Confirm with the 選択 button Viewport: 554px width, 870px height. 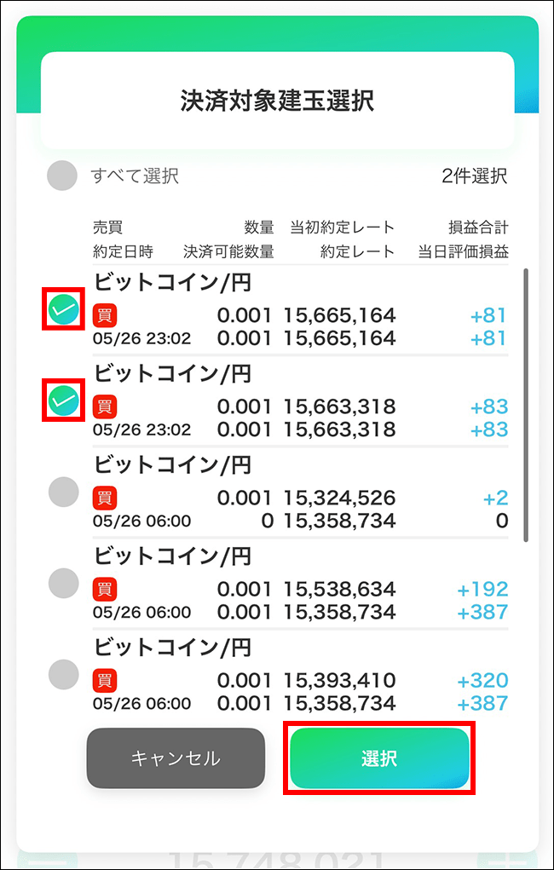click(x=379, y=758)
